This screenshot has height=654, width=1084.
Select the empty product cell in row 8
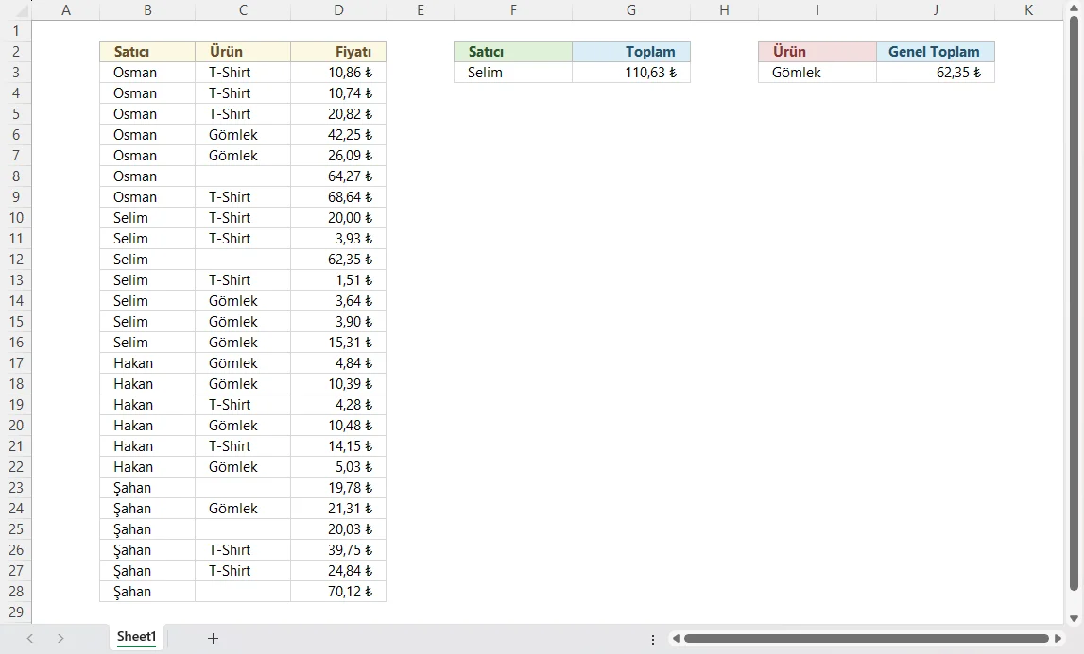coord(243,176)
